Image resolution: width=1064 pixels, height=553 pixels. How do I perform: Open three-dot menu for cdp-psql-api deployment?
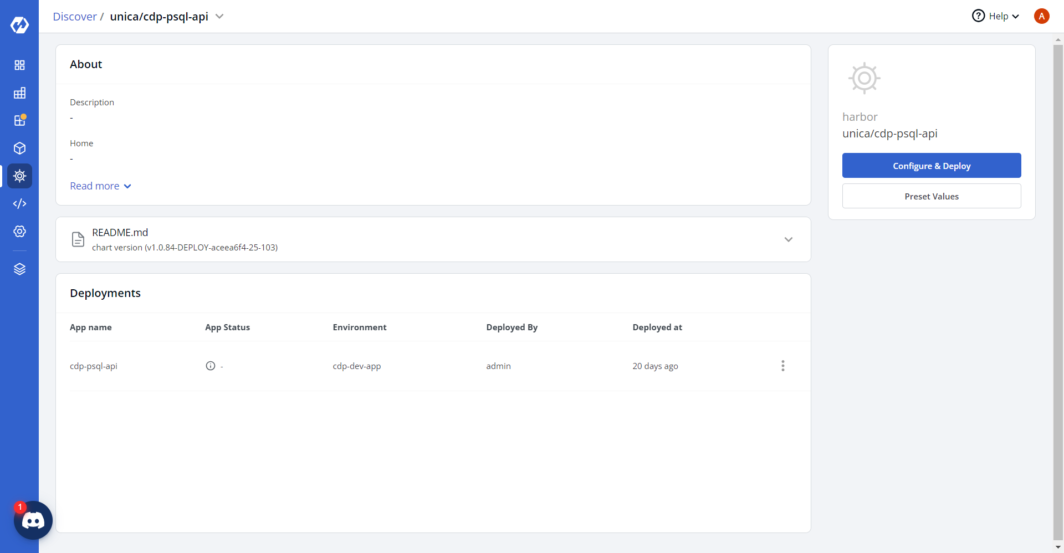point(782,366)
